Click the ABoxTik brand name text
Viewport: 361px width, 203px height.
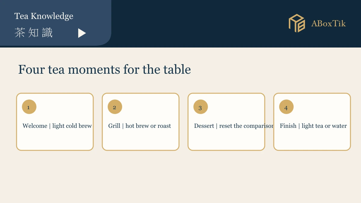[329, 23]
